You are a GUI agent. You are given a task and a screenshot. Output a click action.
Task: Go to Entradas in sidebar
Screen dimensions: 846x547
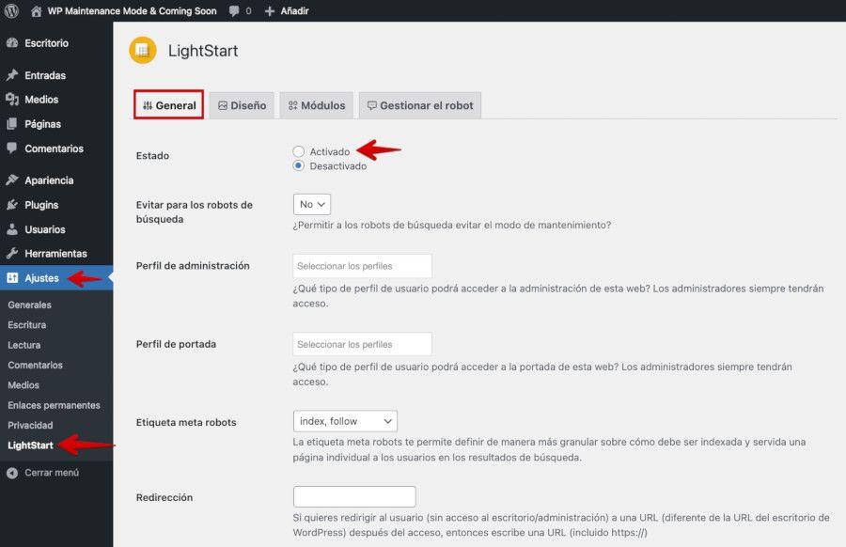point(45,75)
